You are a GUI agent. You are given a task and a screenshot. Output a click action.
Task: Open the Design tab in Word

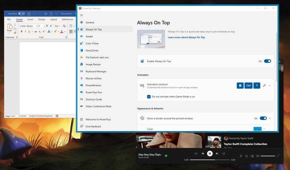pyautogui.click(x=42, y=19)
